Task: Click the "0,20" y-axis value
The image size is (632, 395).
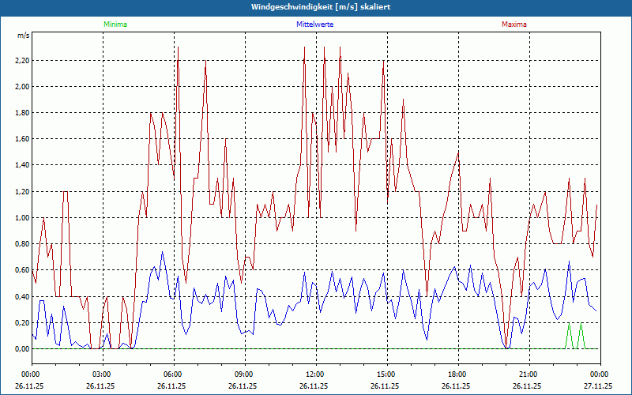Action: click(23, 323)
